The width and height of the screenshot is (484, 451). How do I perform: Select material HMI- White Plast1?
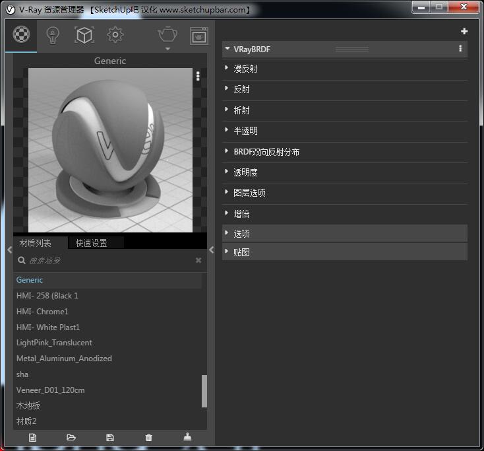pos(107,328)
